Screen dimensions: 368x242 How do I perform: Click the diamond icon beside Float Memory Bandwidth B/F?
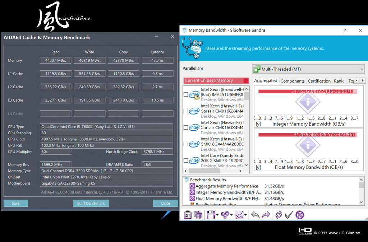(192, 199)
